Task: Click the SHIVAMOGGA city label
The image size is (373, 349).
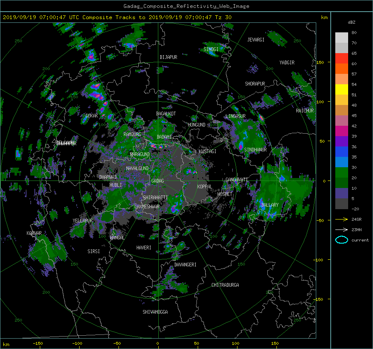Action: [155, 312]
